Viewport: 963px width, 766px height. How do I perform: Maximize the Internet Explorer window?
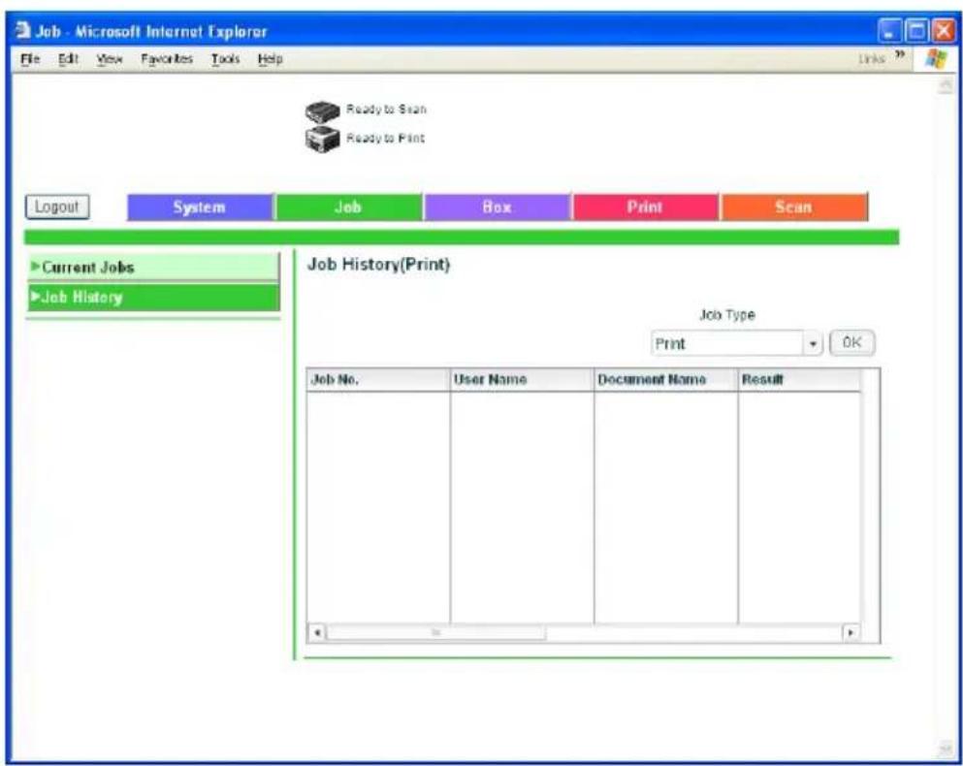click(x=917, y=31)
